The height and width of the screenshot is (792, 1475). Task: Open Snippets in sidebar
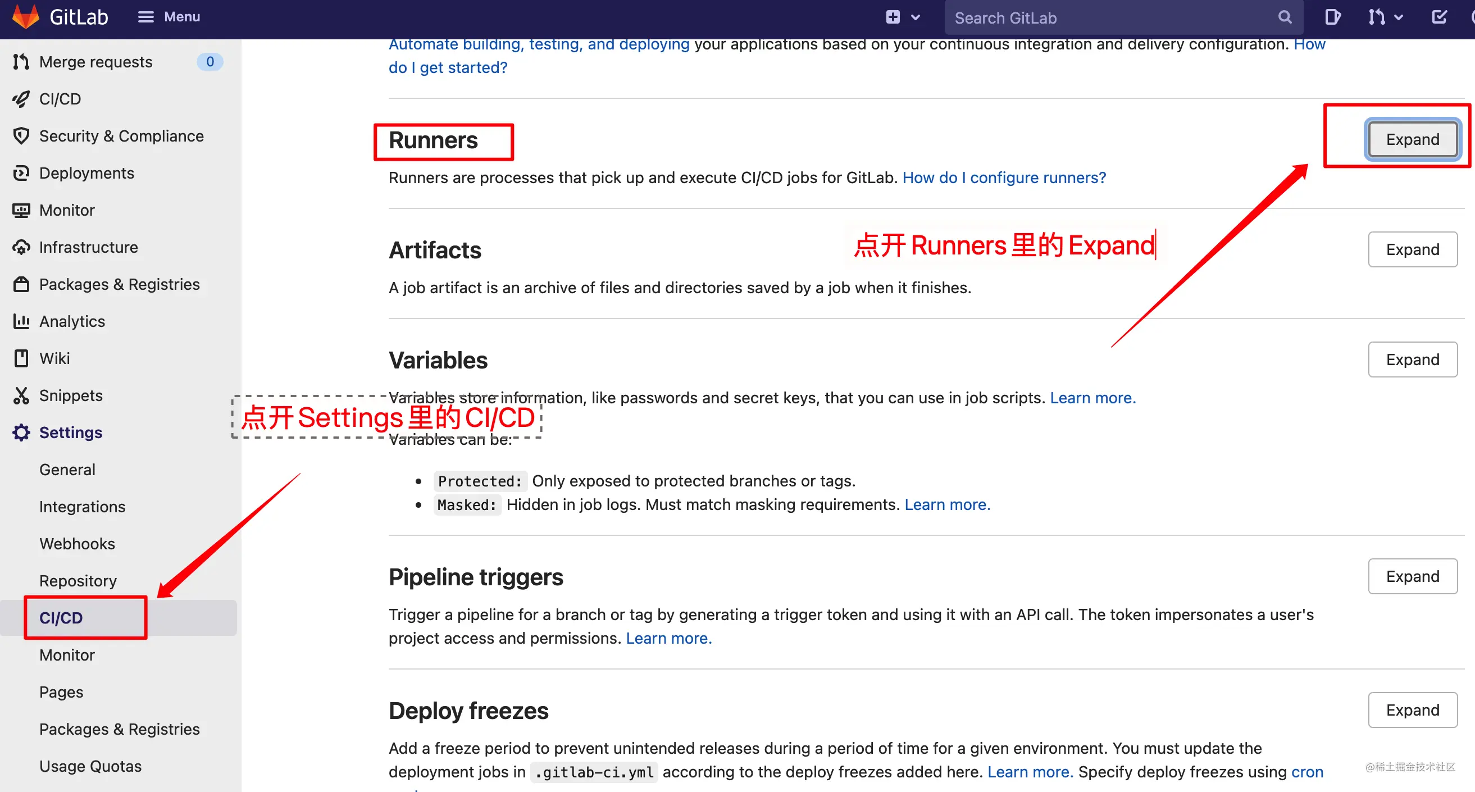click(71, 395)
